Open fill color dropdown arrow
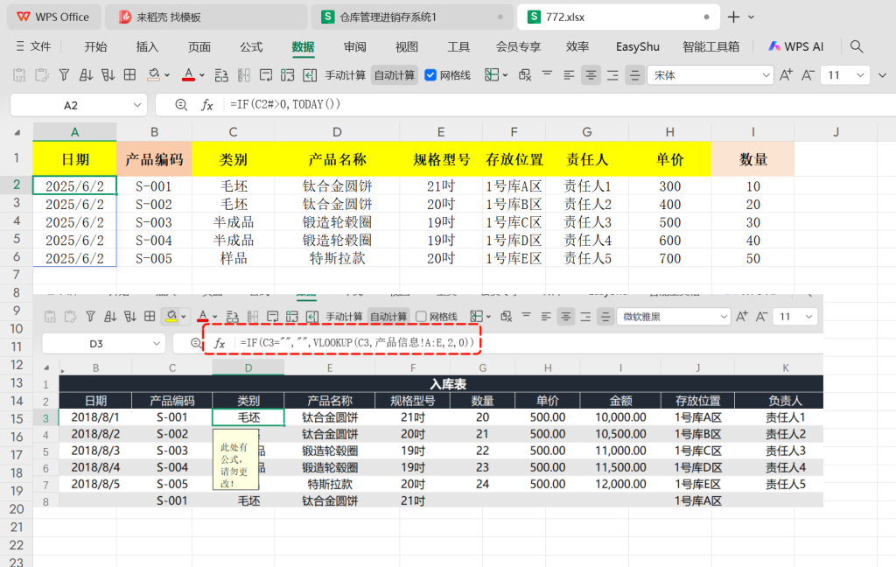Screen dimensions: 896x567 click(167, 75)
